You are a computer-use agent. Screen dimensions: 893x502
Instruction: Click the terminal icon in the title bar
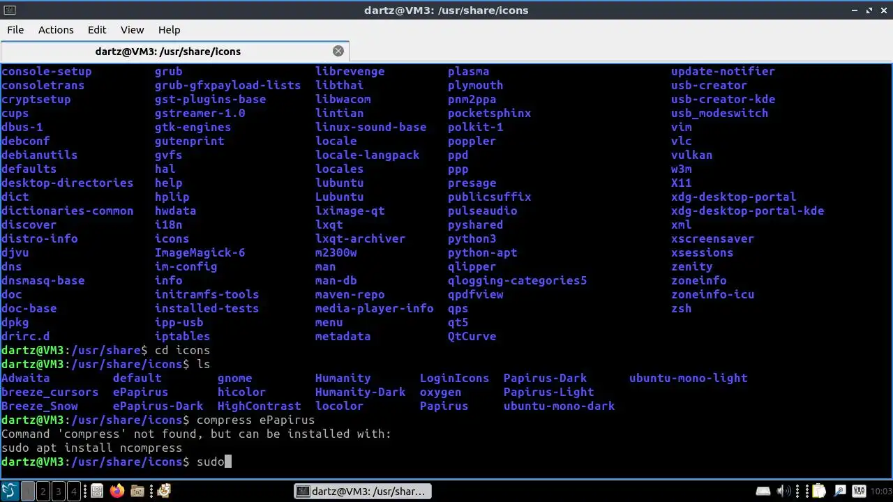9,10
